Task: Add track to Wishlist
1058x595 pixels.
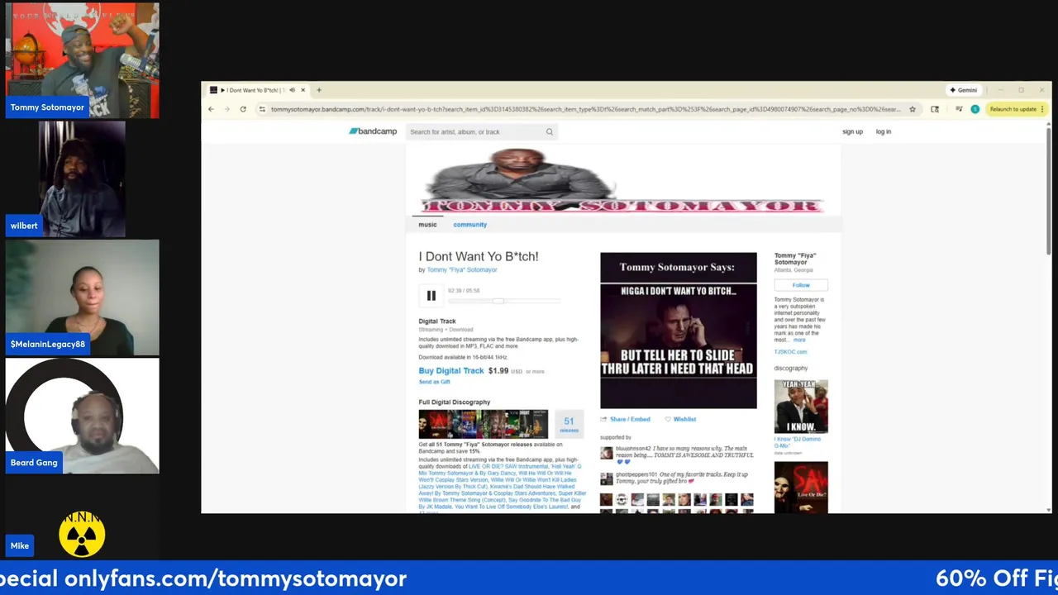Action: pos(684,419)
